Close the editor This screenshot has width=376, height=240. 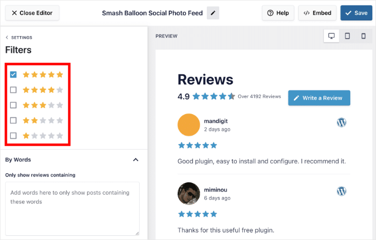click(32, 13)
